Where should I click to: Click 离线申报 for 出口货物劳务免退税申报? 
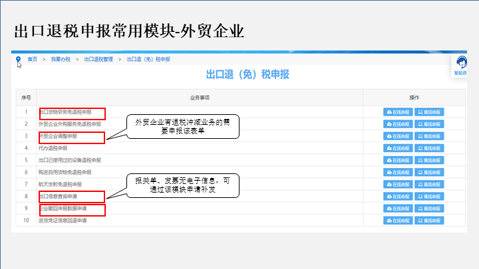point(429,112)
